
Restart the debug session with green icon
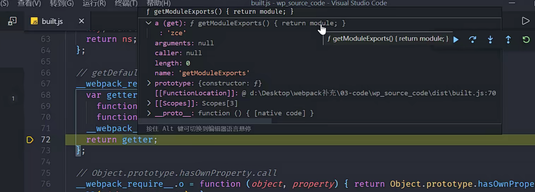526,39
